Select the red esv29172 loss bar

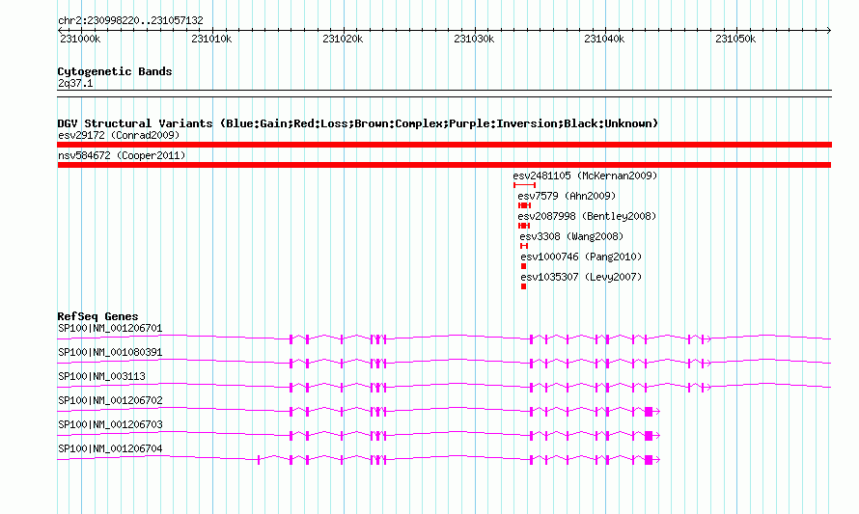click(x=444, y=145)
